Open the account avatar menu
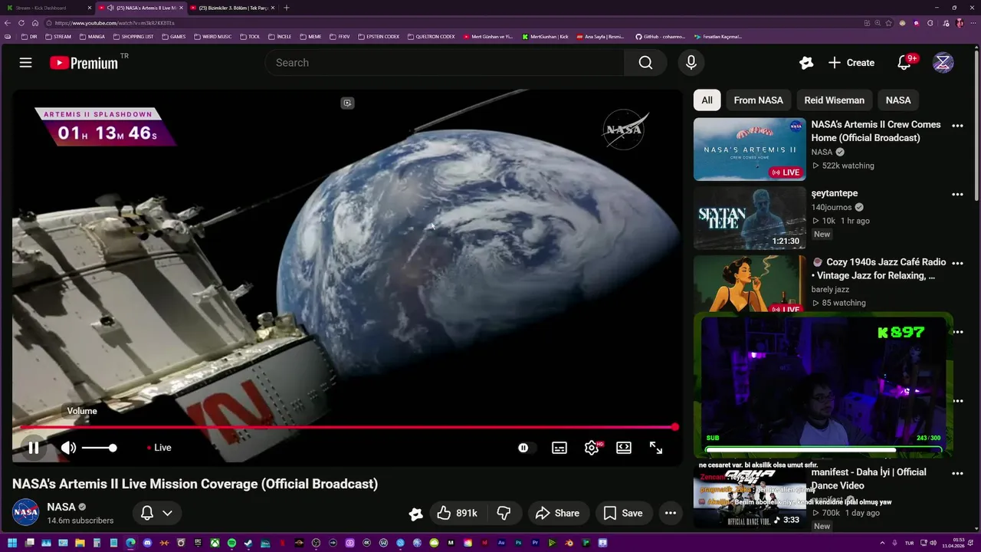Image resolution: width=981 pixels, height=552 pixels. (943, 63)
